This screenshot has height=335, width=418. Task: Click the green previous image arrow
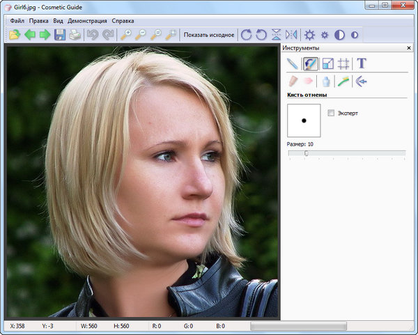pos(30,35)
